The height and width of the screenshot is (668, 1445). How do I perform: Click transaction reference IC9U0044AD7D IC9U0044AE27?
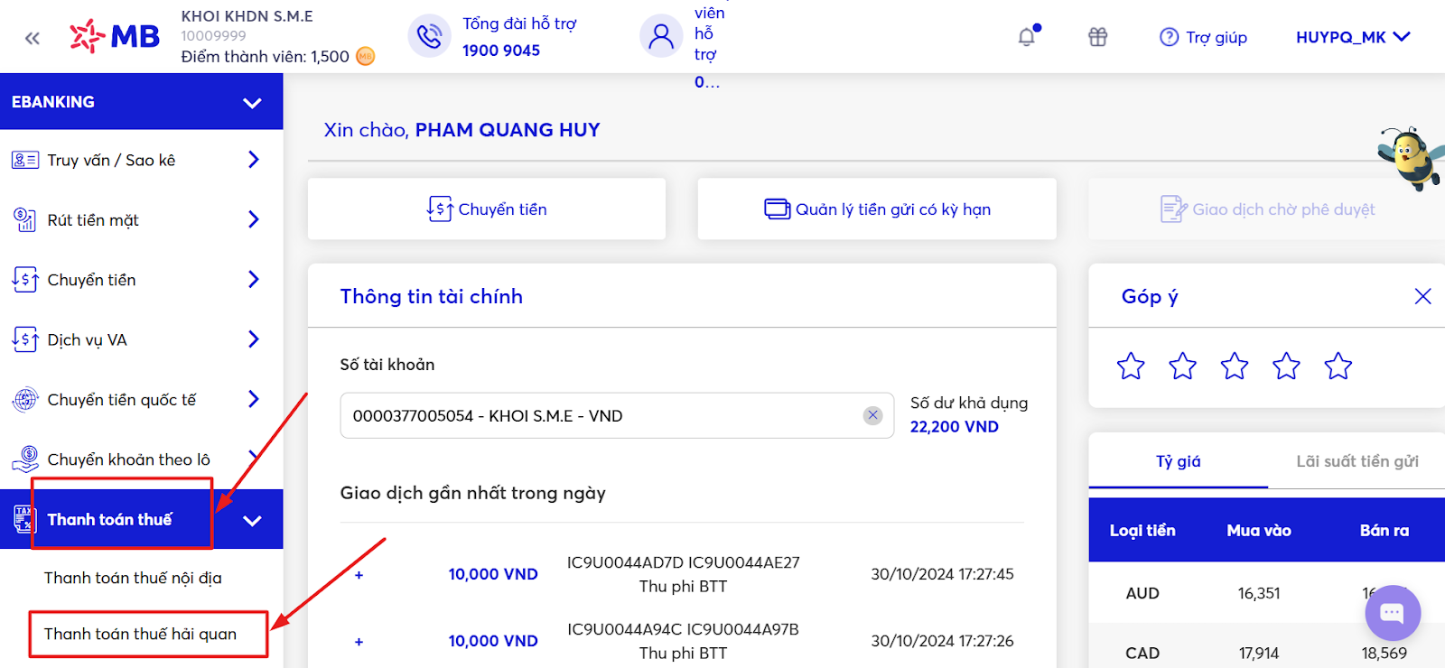(684, 562)
